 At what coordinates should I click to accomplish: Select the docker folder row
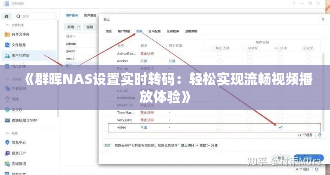coord(213,61)
